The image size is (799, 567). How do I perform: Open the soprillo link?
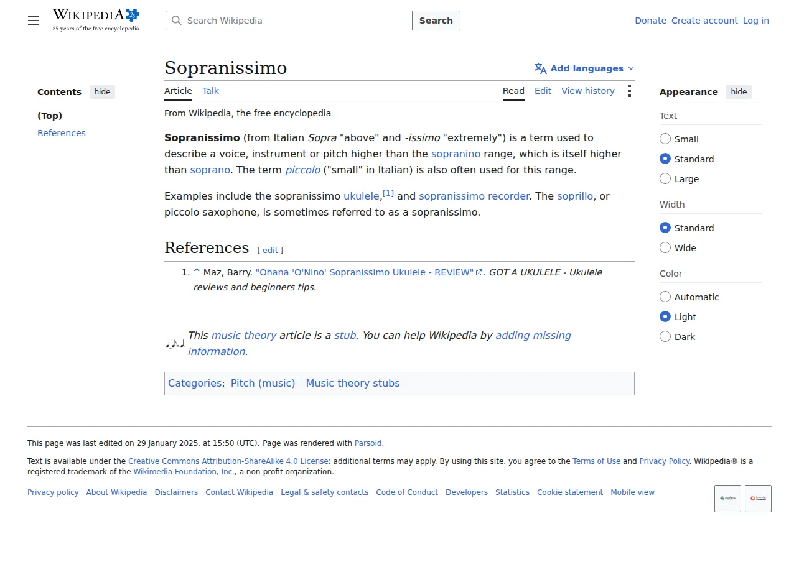[575, 196]
